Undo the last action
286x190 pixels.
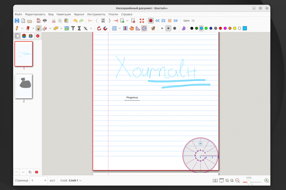pyautogui.click(x=75, y=20)
